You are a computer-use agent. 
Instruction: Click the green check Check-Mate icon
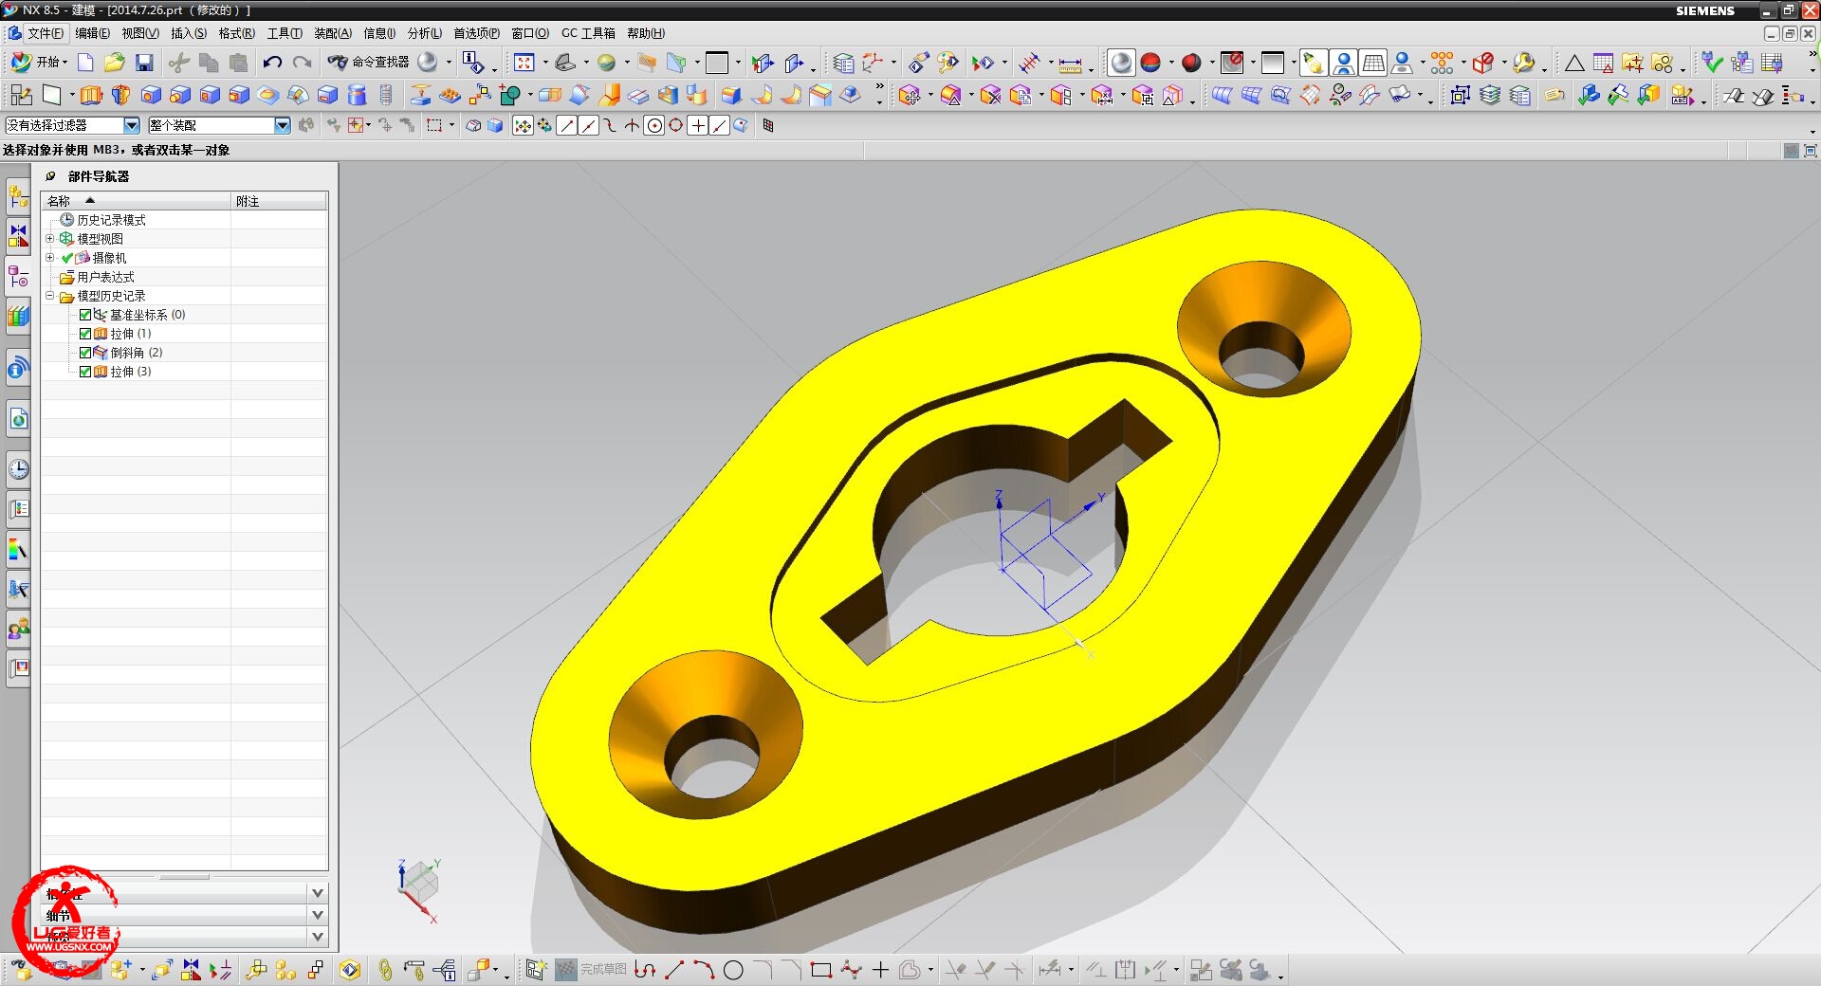(1712, 63)
